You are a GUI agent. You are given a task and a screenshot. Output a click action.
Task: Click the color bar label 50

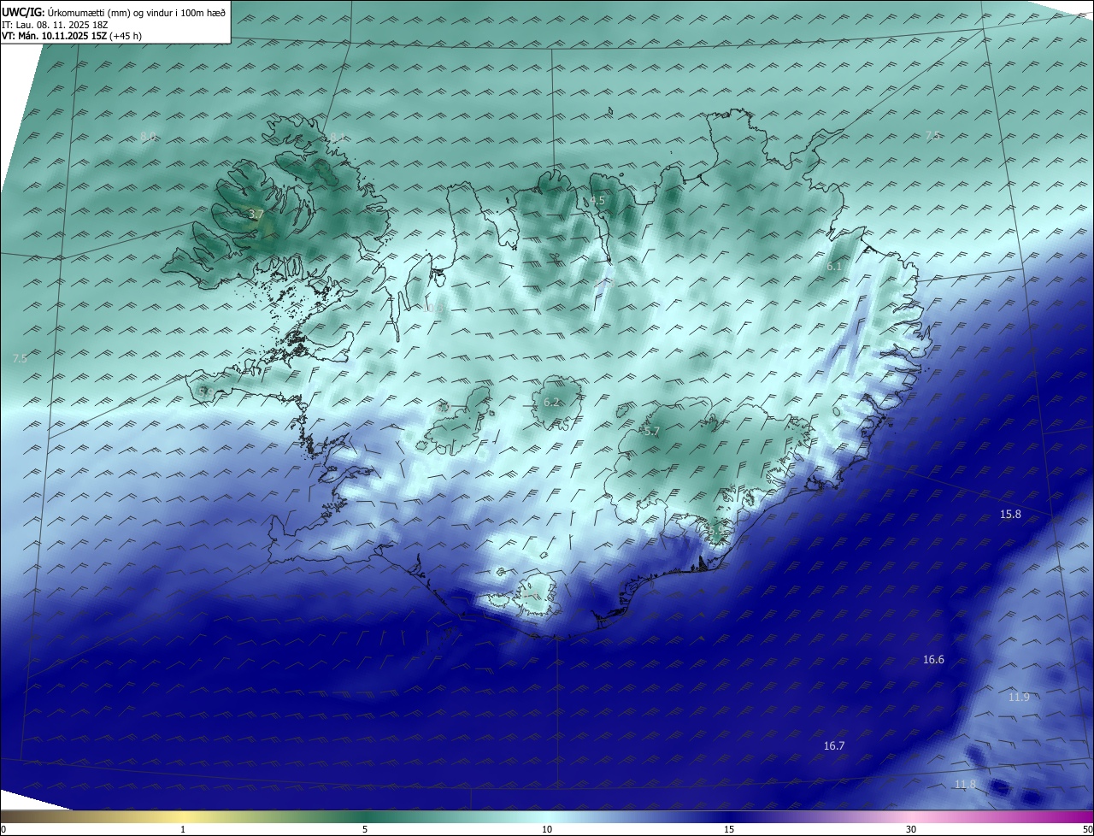pos(1087,829)
